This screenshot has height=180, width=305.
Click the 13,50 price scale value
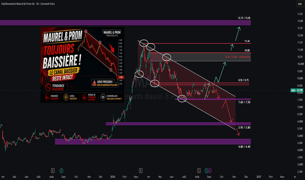[x=300, y=14]
